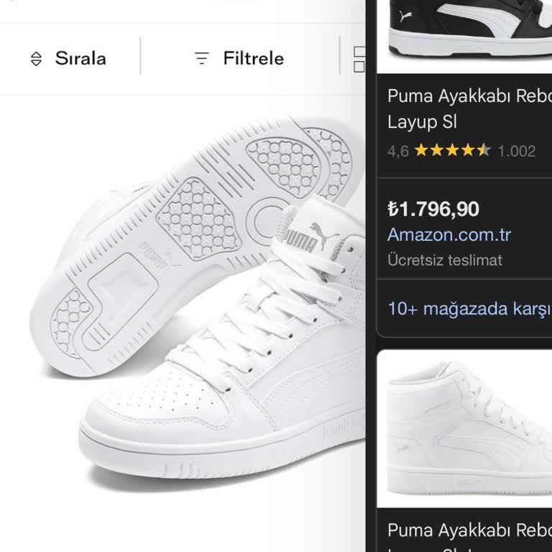Viewport: 552px width, 552px height.
Task: View the 1.002 reviews count
Action: tap(516, 151)
